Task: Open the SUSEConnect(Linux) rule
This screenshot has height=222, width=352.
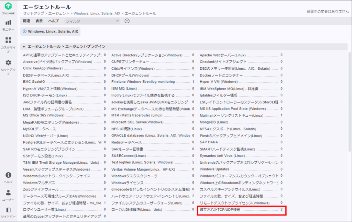Action: [x=129, y=156]
